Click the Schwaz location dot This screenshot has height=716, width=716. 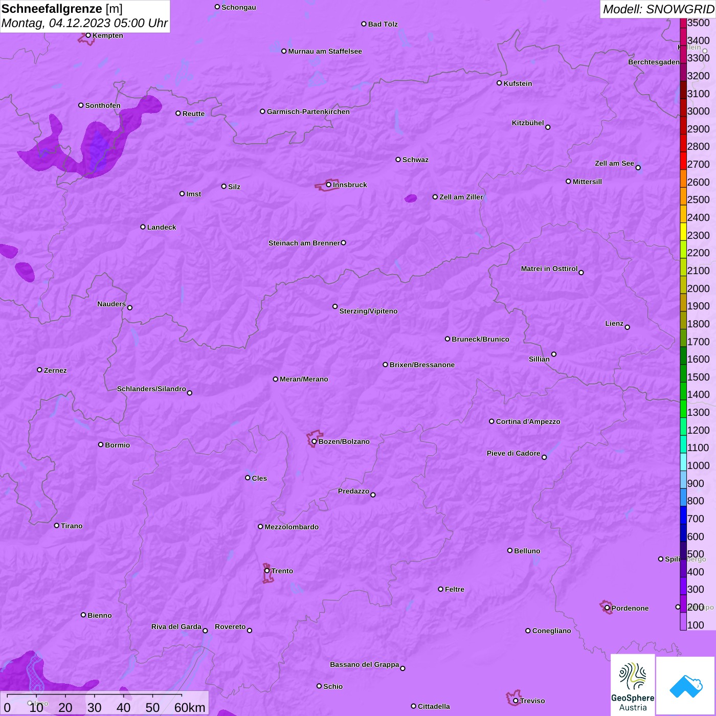(x=398, y=160)
